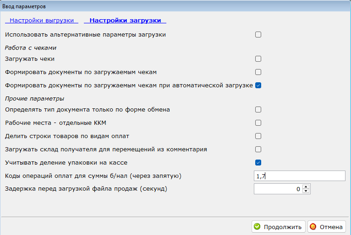Check Делить строки товаров по видам оплат
Screen dimensions: 351x235
(258, 136)
